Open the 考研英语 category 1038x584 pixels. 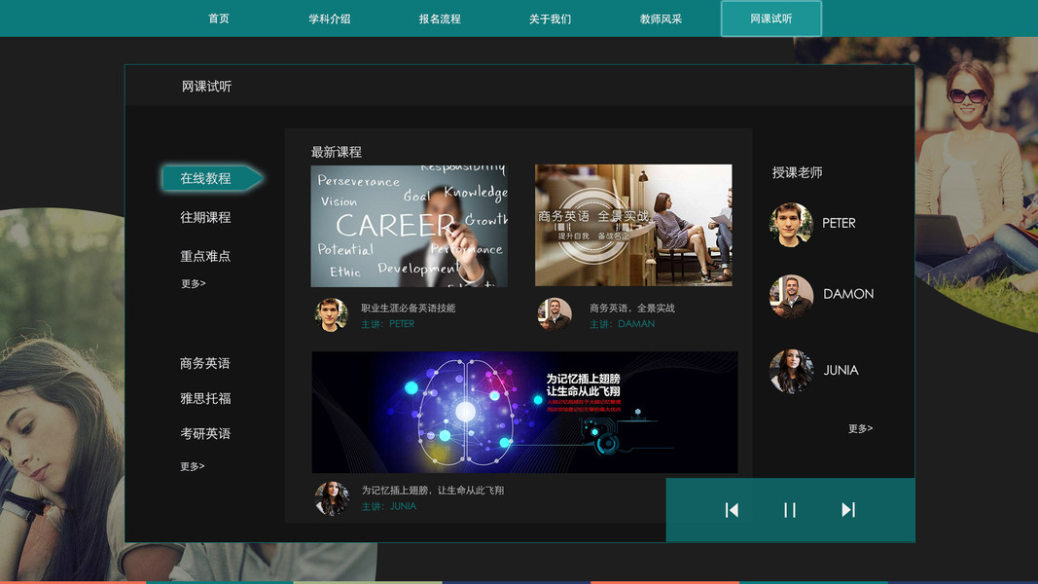click(x=205, y=434)
